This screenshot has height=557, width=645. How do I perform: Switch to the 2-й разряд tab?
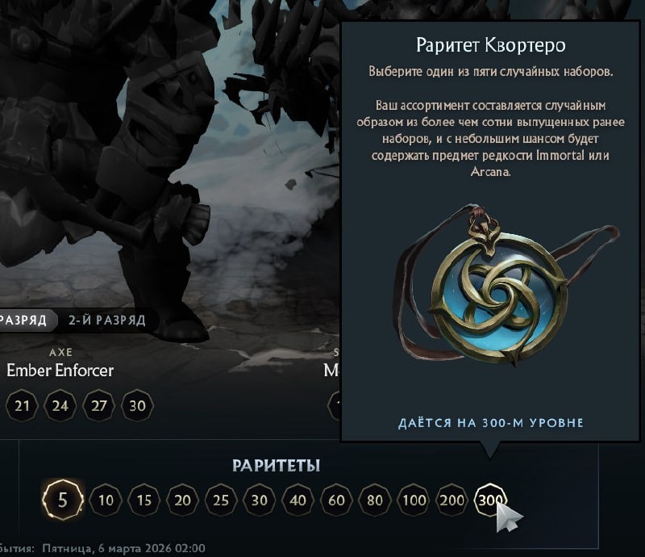pyautogui.click(x=107, y=320)
